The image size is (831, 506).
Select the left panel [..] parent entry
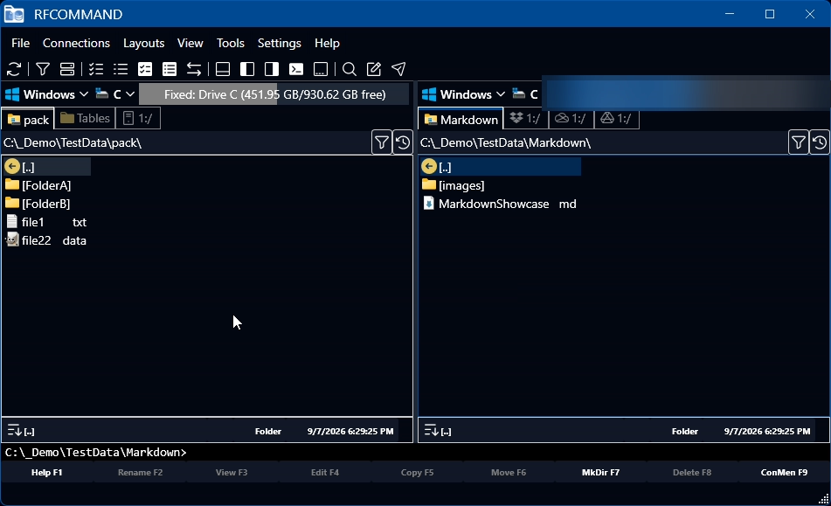[47, 167]
